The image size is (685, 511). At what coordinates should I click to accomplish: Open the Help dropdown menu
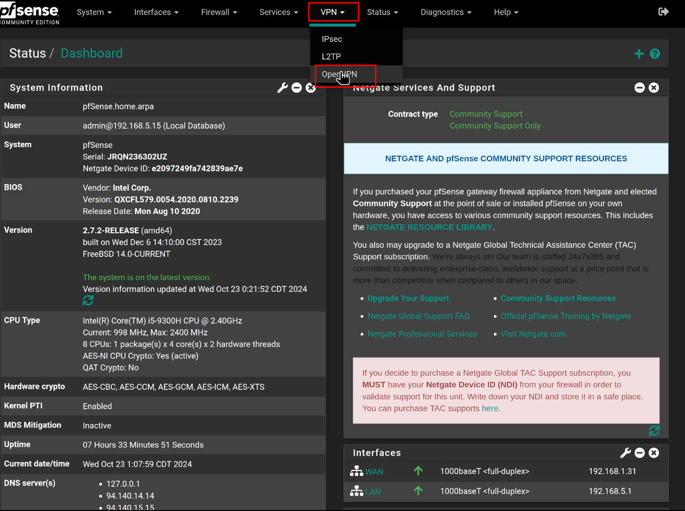[506, 12]
